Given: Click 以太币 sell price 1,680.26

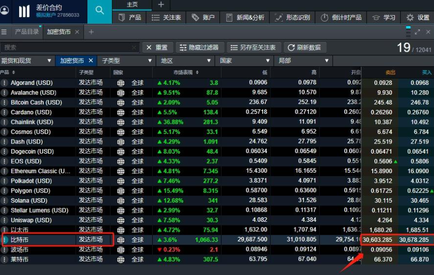Looking at the screenshot, I should [381, 230].
